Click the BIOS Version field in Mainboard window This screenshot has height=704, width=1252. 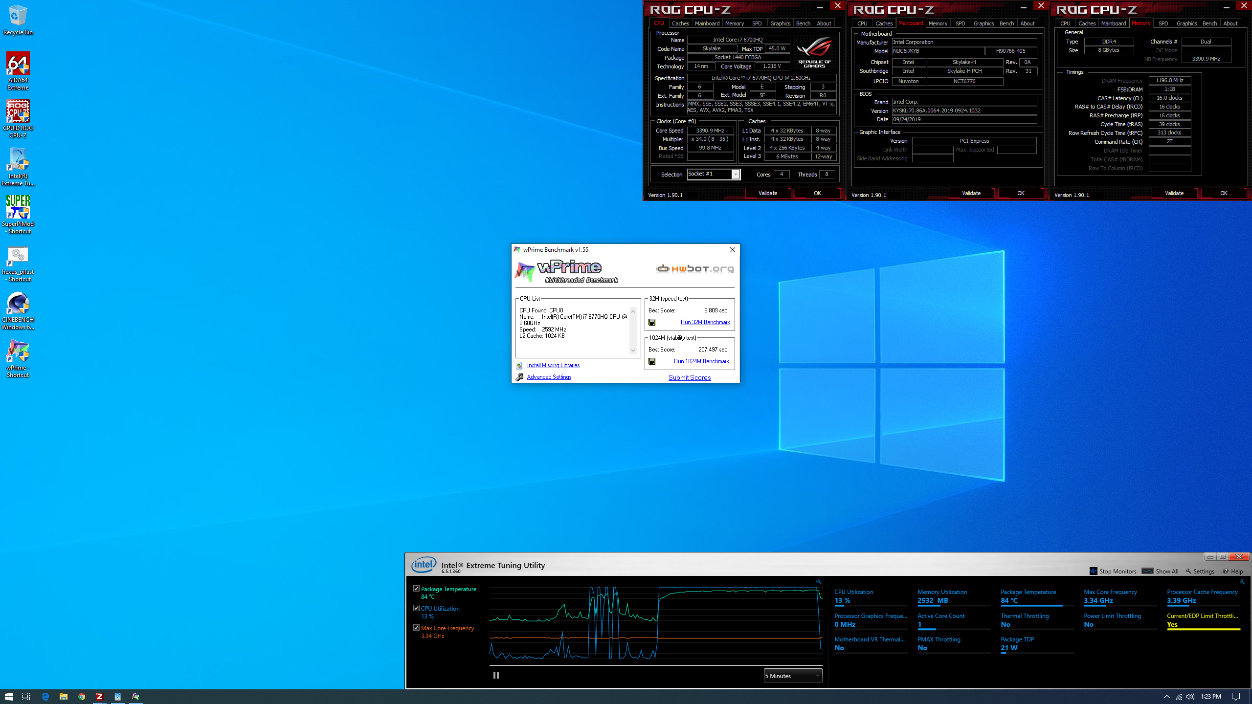[x=964, y=110]
